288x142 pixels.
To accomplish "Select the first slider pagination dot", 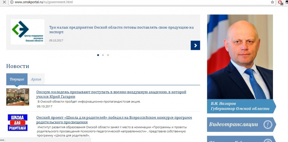I will click(x=98, y=55).
